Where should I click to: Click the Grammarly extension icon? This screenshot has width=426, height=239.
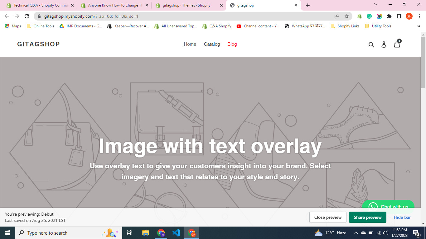tap(369, 16)
